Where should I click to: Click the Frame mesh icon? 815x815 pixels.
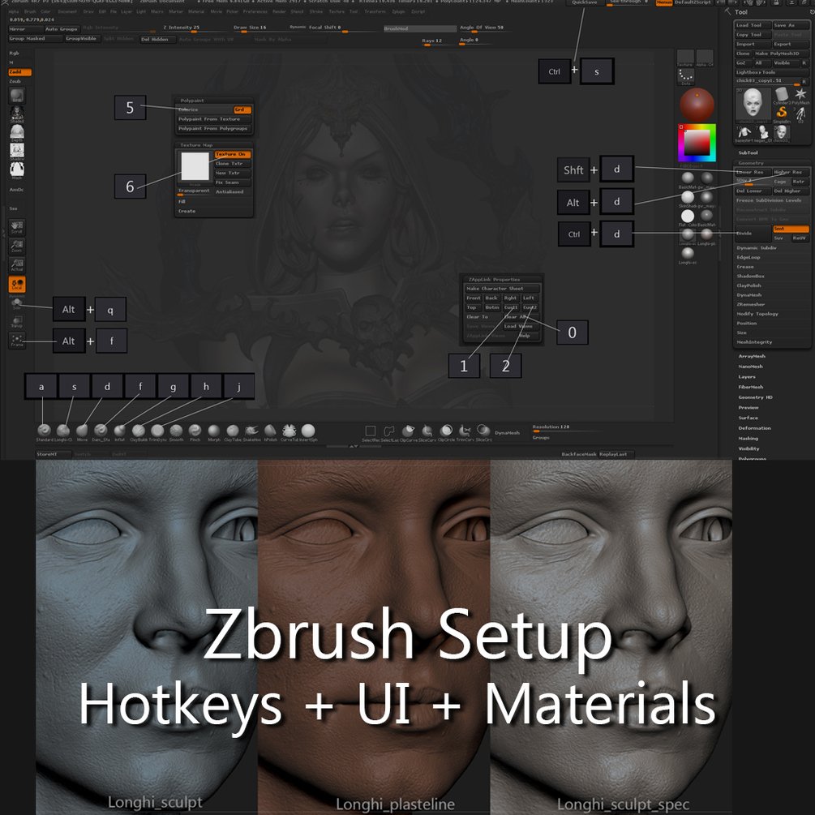pos(17,340)
